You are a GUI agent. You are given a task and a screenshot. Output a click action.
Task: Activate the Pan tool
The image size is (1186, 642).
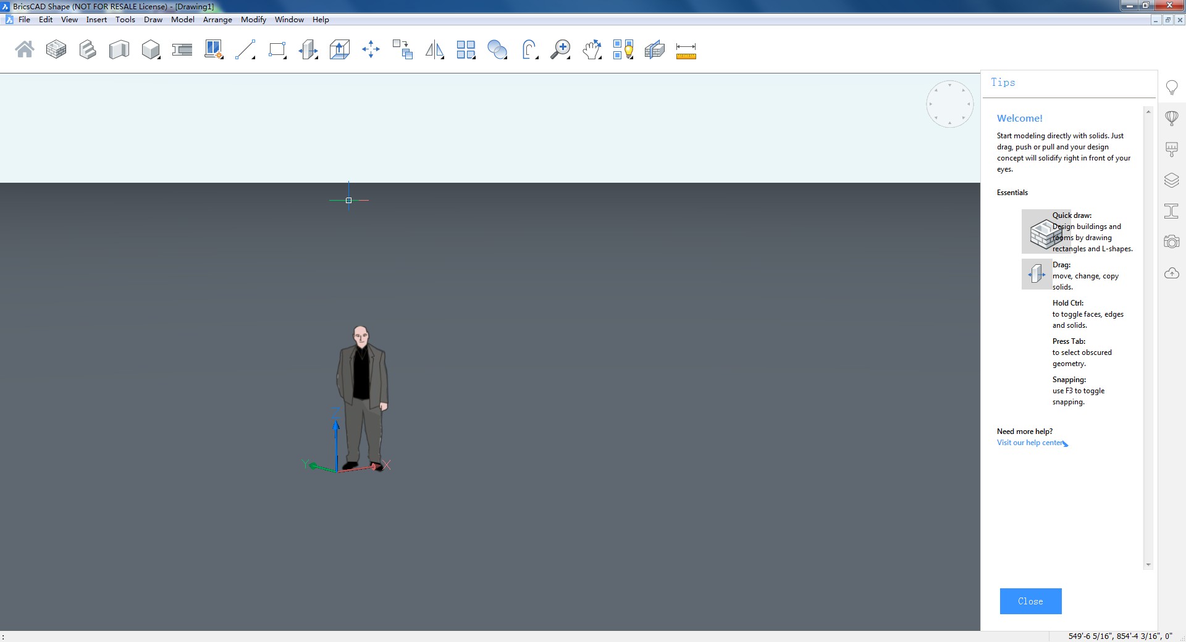591,49
